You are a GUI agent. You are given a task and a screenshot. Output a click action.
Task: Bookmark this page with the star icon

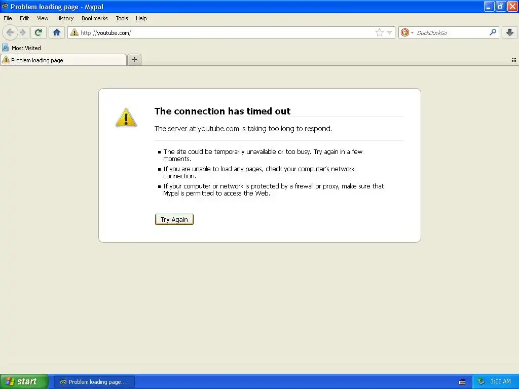click(x=379, y=32)
